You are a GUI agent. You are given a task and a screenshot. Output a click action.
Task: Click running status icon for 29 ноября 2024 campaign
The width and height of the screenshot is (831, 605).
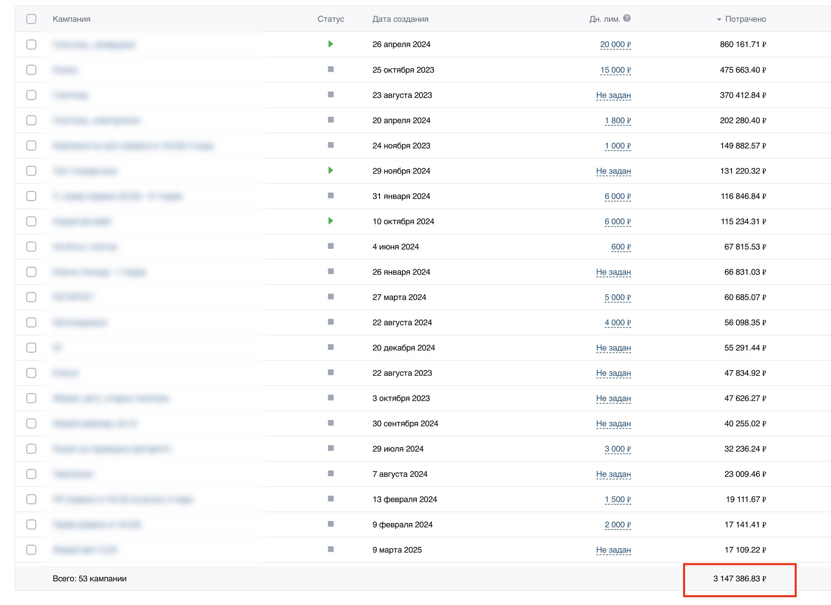point(330,170)
